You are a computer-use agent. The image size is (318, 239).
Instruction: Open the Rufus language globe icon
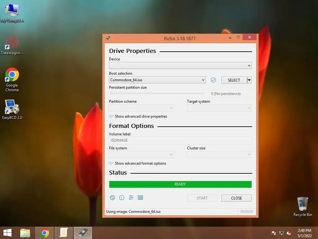112,198
